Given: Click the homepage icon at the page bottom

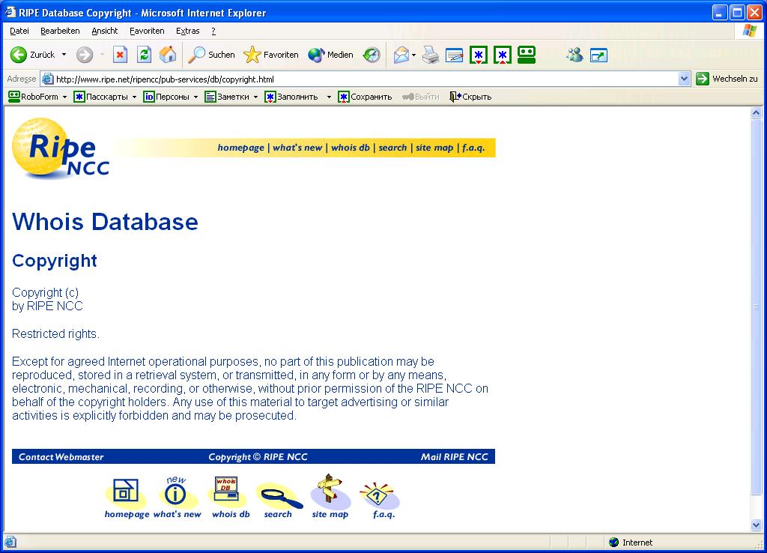Looking at the screenshot, I should pos(126,491).
